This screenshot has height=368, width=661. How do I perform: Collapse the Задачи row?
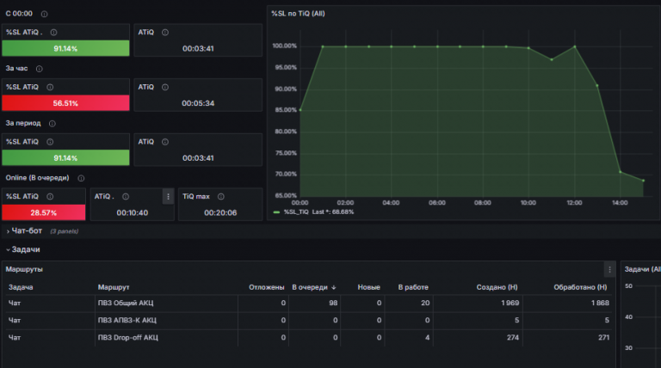[x=23, y=249]
